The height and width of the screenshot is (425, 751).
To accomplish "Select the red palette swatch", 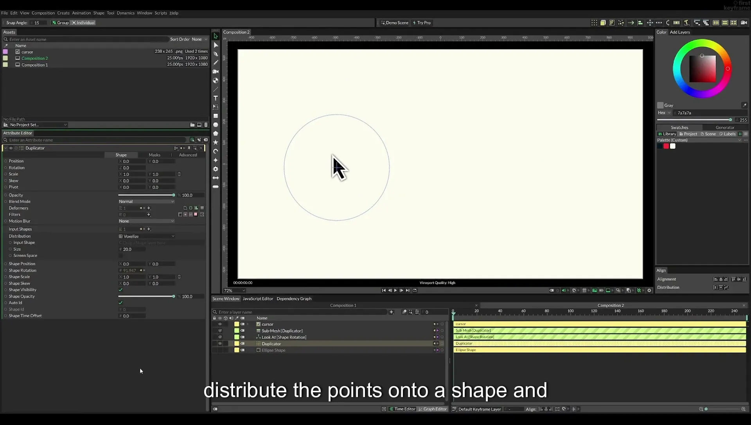I will click(666, 146).
